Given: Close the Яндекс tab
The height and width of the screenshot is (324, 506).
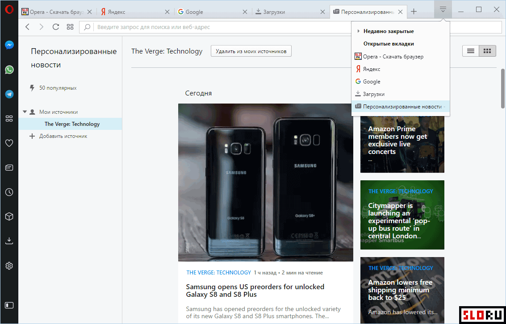Looking at the screenshot, I should [167, 12].
